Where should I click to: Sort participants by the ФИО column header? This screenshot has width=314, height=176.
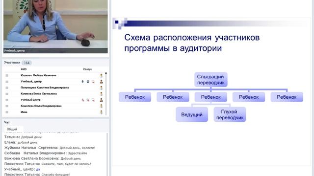(24, 69)
